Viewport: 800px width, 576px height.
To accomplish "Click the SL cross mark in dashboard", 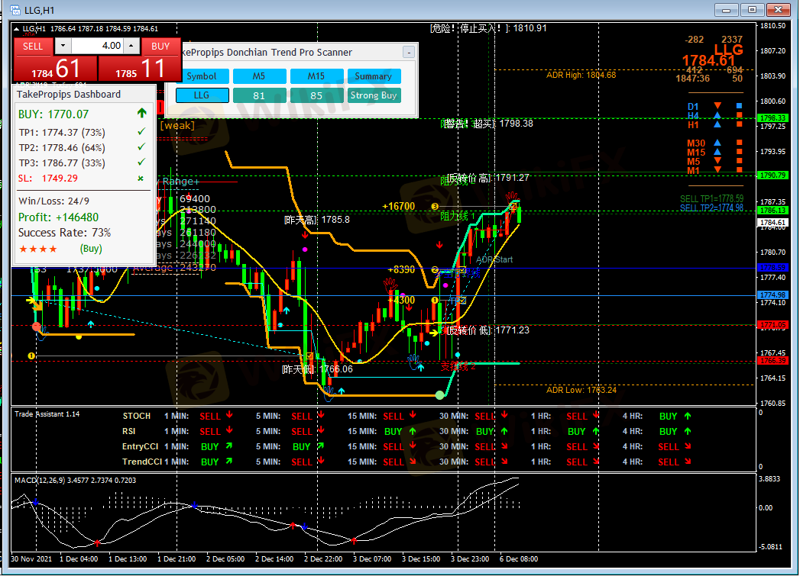I will tap(141, 179).
